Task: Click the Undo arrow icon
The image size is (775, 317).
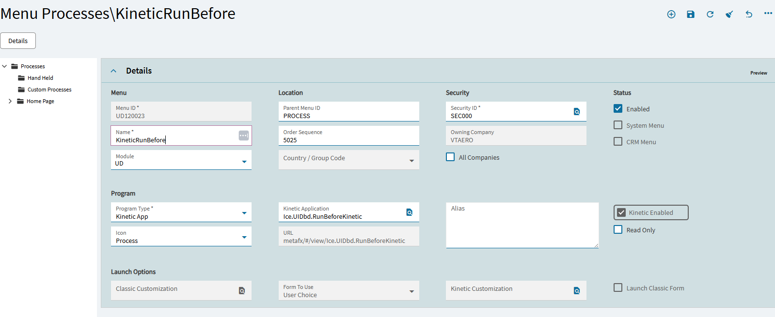Action: pyautogui.click(x=749, y=15)
